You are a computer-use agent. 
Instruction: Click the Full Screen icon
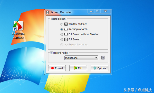(x=66, y=39)
